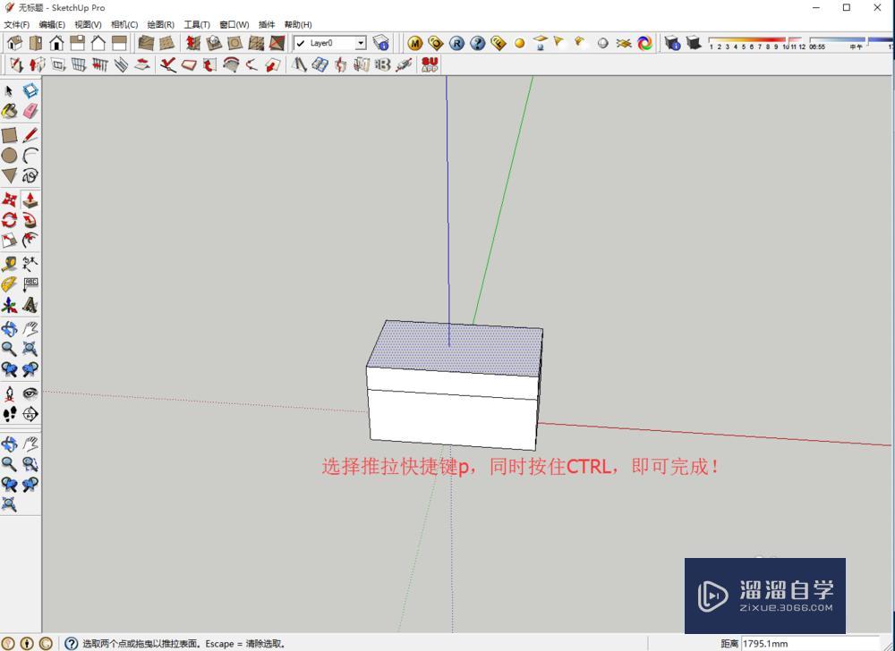Open the 文件(F) menu
The width and height of the screenshot is (895, 651).
(16, 24)
